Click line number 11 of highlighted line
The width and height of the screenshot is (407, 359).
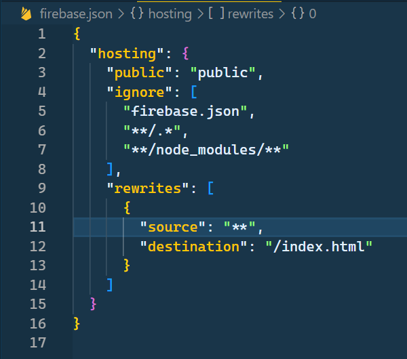(x=38, y=227)
